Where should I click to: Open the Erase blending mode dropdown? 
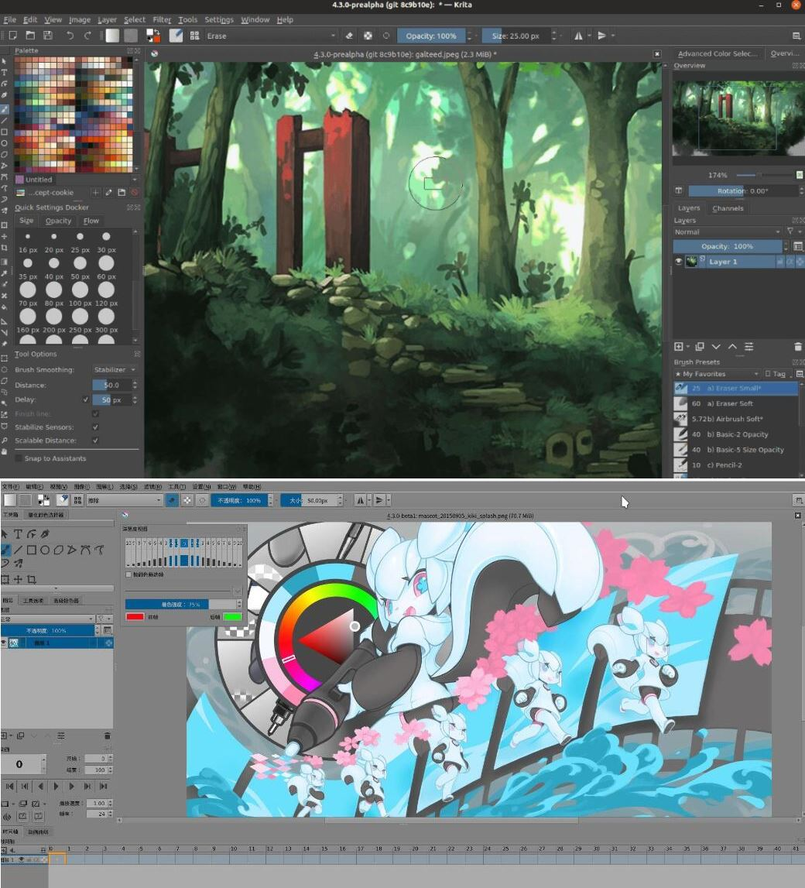tap(271, 36)
